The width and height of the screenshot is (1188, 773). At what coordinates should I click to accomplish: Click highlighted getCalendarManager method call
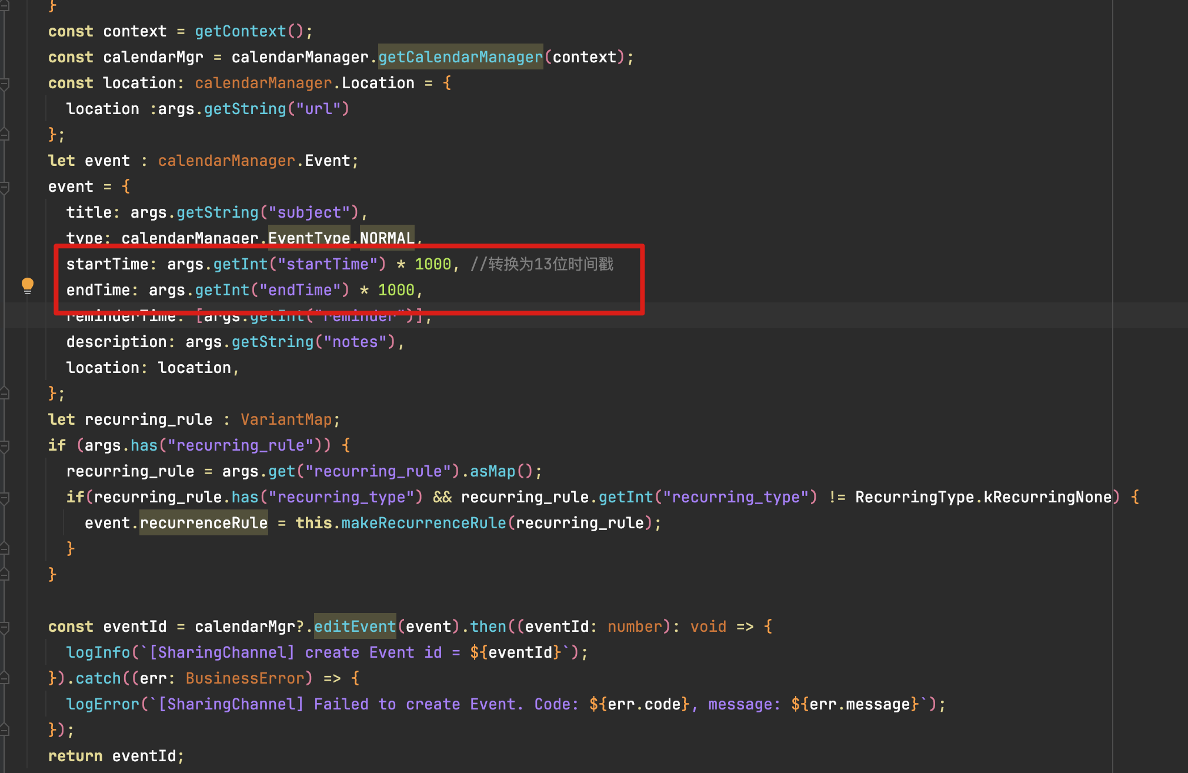coord(460,57)
